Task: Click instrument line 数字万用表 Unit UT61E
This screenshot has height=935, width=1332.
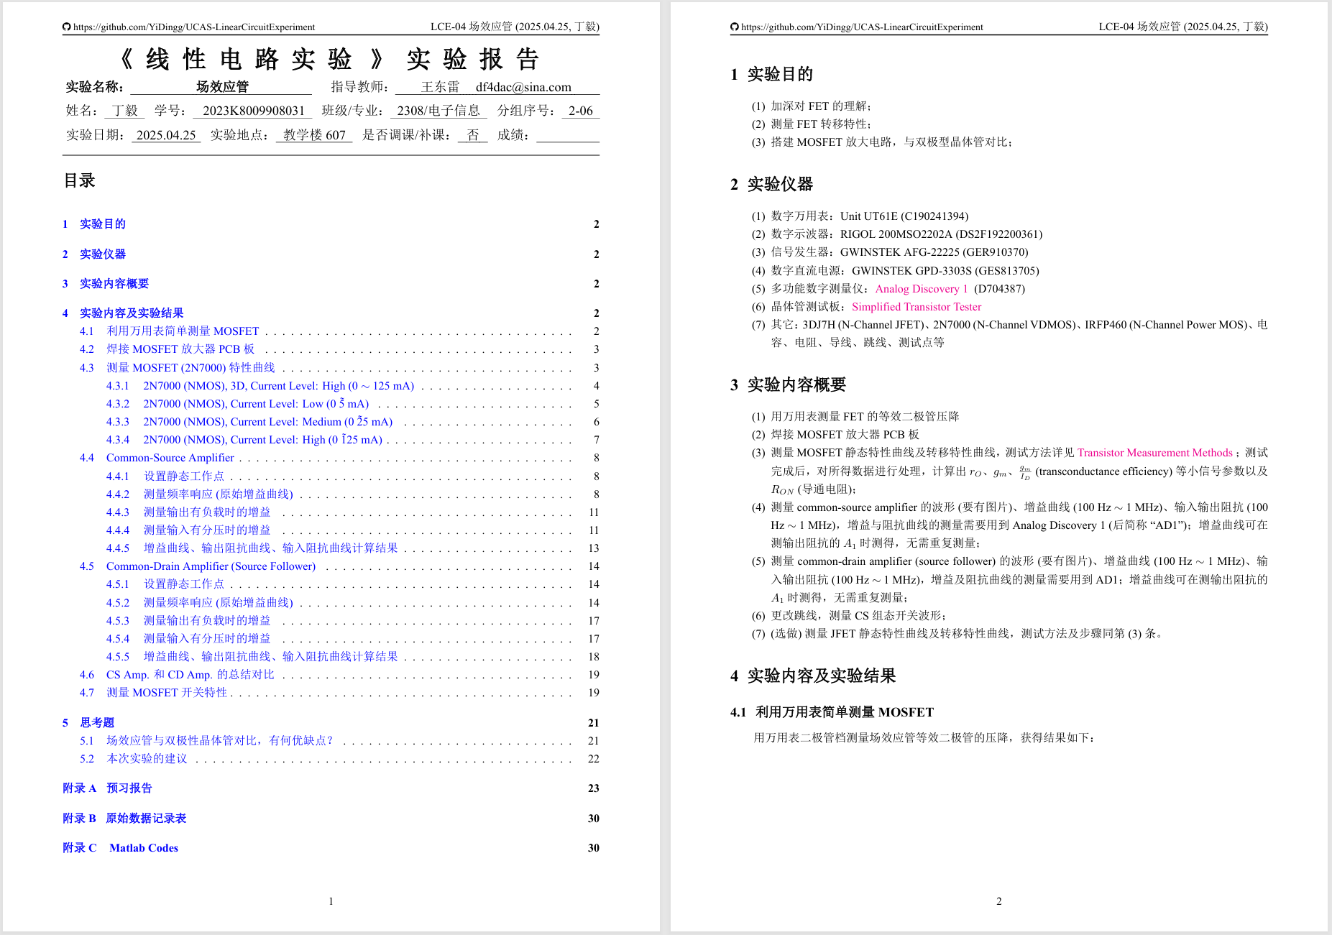Action: [x=860, y=216]
